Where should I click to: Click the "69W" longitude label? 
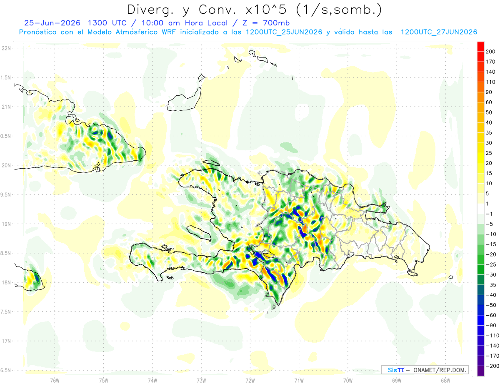coord(397,381)
